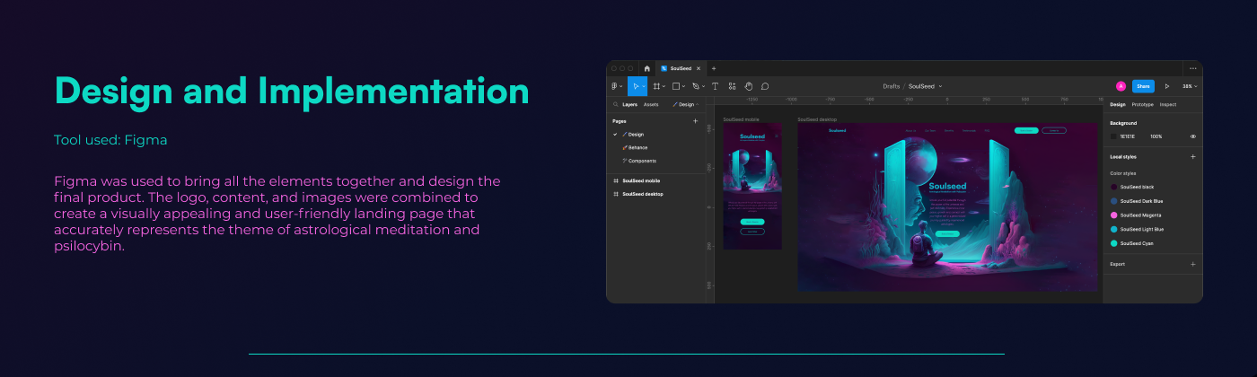The height and width of the screenshot is (377, 1257).
Task: Open the Design tab in right panel
Action: [1118, 104]
